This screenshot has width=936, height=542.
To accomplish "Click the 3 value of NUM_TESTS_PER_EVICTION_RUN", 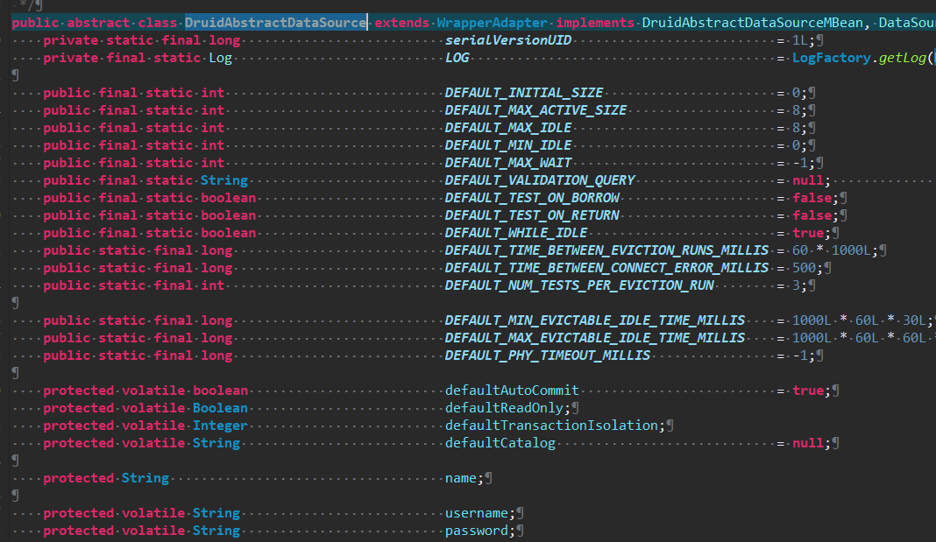I will pyautogui.click(x=796, y=285).
